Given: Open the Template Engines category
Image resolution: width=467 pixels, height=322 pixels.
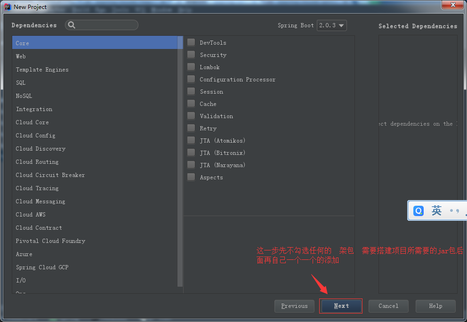Looking at the screenshot, I should [95, 69].
